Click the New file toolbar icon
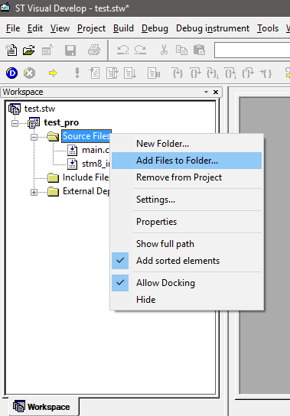The height and width of the screenshot is (416, 290). pyautogui.click(x=11, y=50)
